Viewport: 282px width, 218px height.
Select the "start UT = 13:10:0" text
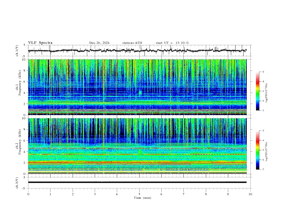pyautogui.click(x=172, y=43)
